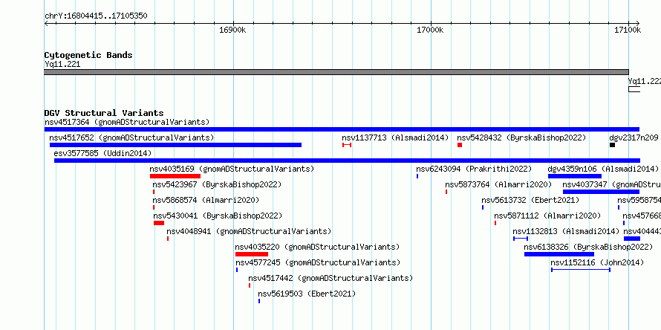Click the nsv4048941 red tick marker
Viewport: 661px width, 330px height.
168,239
